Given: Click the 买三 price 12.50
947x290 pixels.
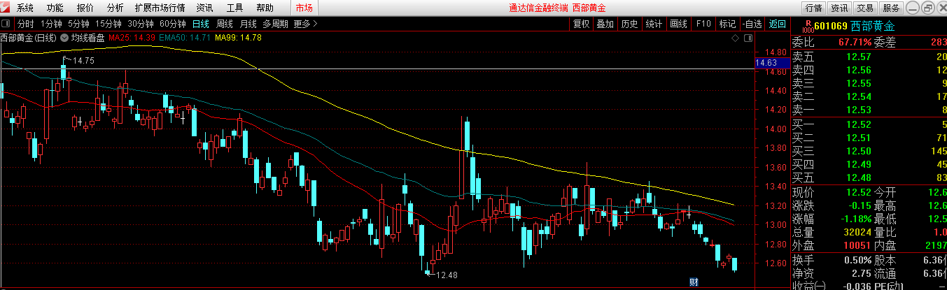Looking at the screenshot, I should [859, 151].
